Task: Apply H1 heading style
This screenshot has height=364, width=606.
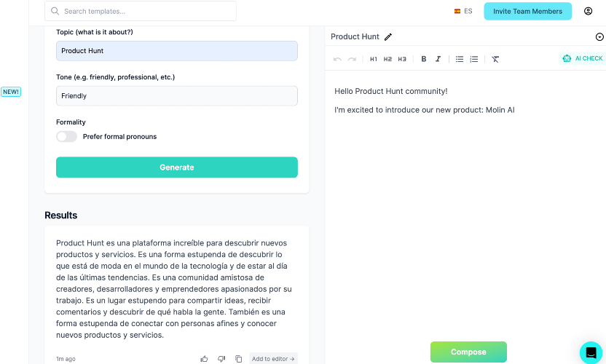Action: coord(374,59)
